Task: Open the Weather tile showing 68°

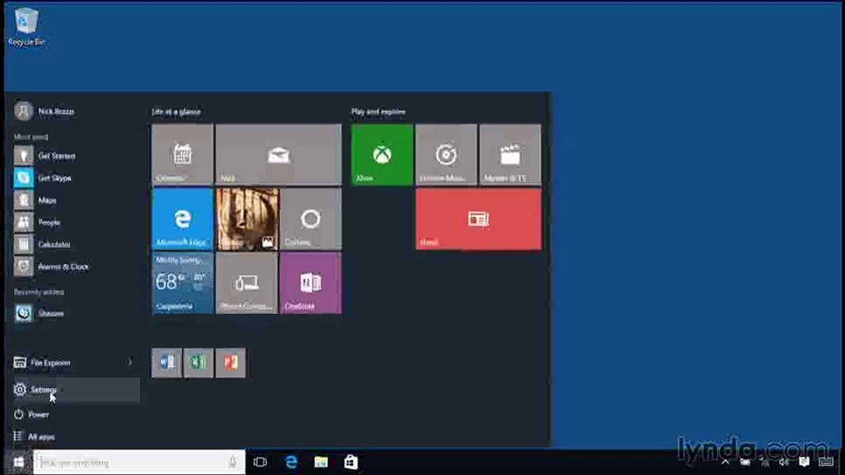Action: (x=183, y=283)
